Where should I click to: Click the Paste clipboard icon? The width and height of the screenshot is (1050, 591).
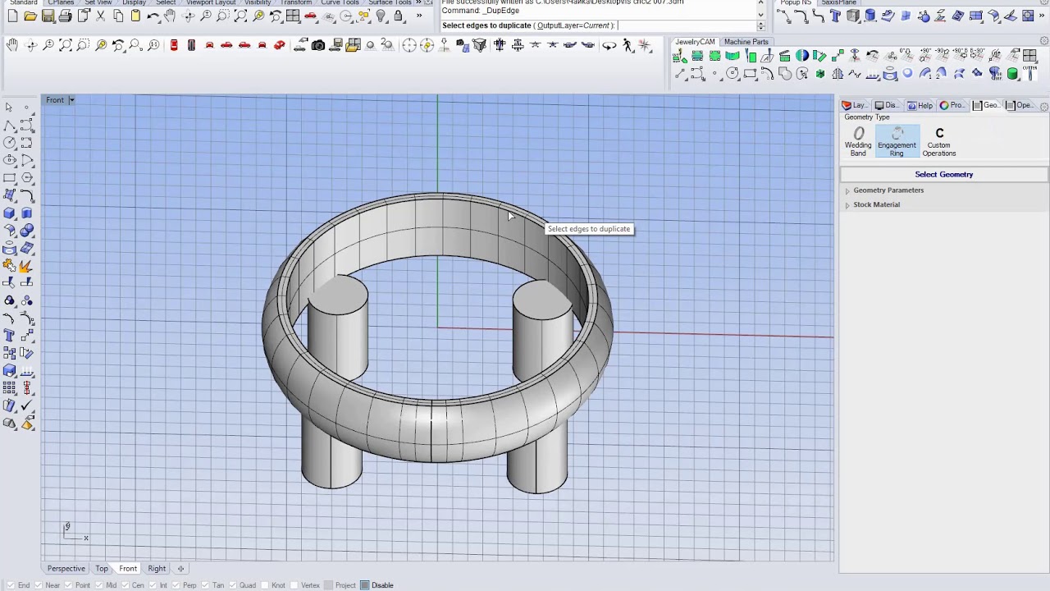click(x=135, y=16)
